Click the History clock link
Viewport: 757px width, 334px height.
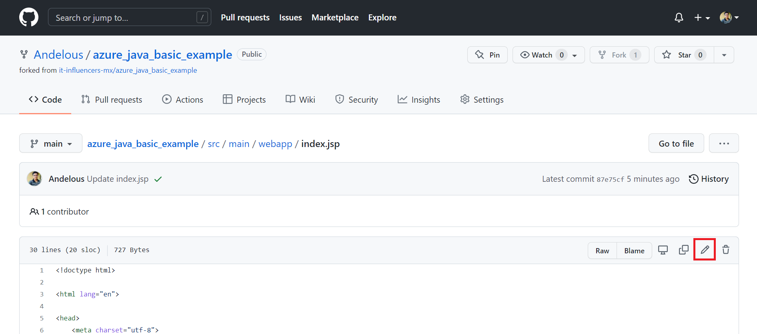click(x=709, y=179)
